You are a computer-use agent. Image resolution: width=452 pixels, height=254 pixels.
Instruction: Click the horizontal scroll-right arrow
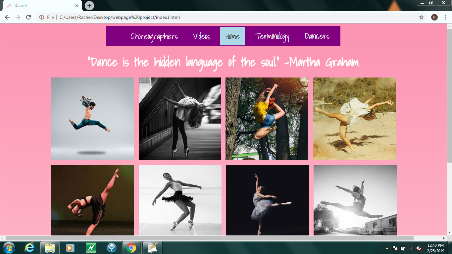[444, 238]
